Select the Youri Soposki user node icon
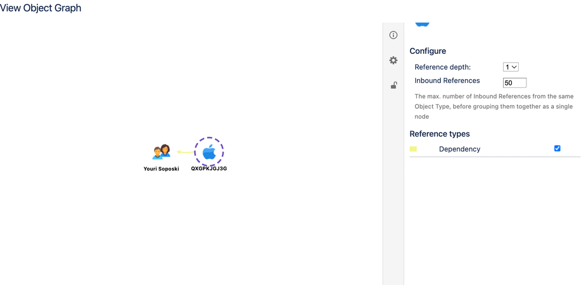Image resolution: width=585 pixels, height=285 pixels. tap(162, 152)
